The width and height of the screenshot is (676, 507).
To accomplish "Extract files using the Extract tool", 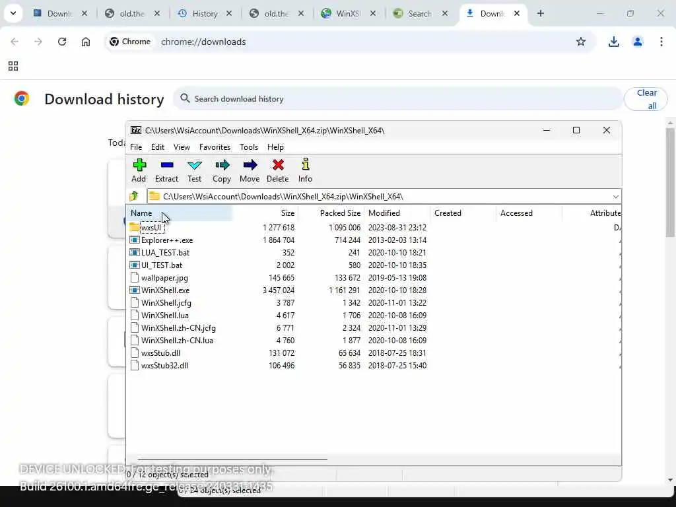I will click(x=166, y=170).
